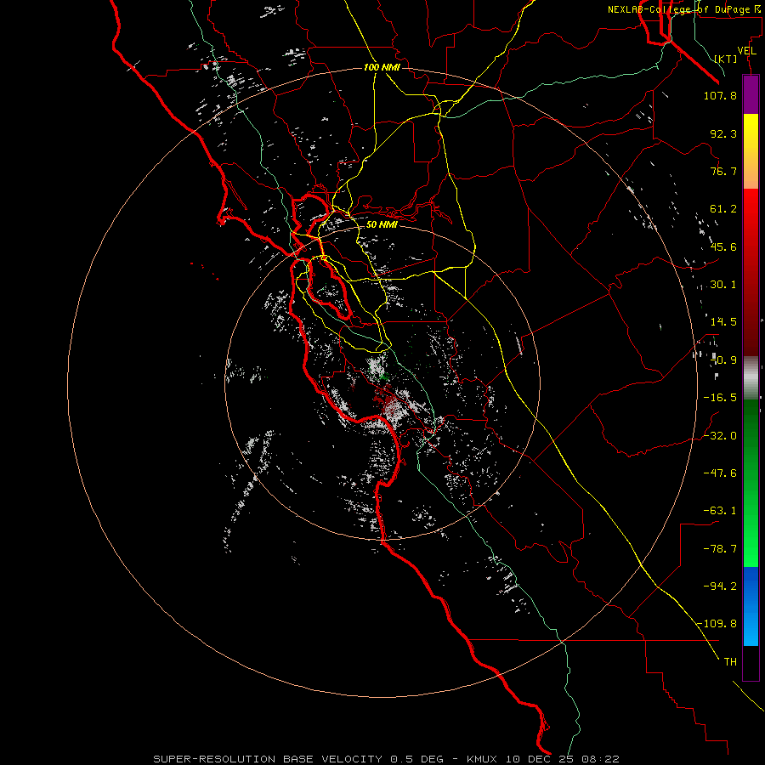Select the light blue segment of the scale
765x765 pixels.
[x=751, y=627]
